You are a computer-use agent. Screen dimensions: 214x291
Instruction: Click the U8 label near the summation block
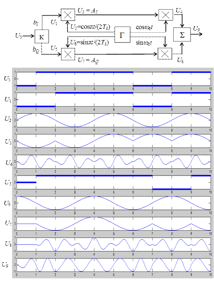point(180,60)
